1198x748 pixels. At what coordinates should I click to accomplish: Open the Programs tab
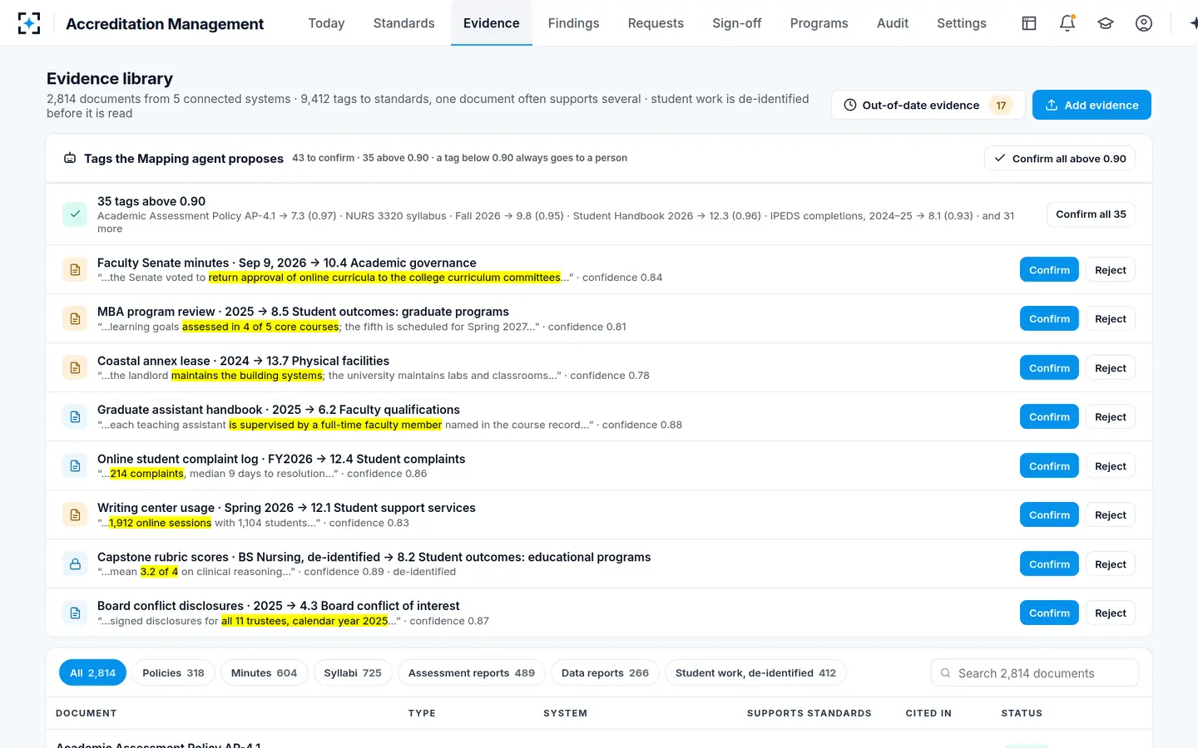(819, 23)
